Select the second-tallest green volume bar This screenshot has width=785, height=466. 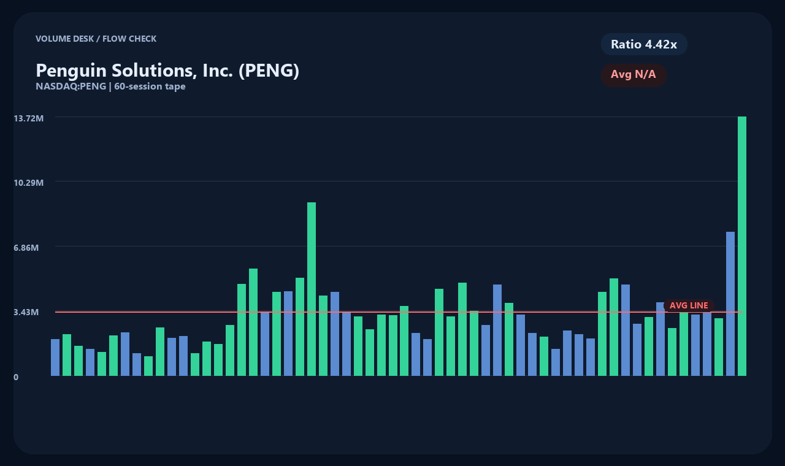tap(312, 289)
